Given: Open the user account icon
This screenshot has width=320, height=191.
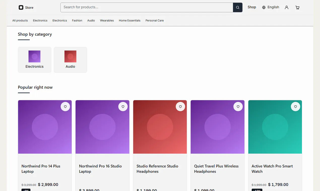Looking at the screenshot, I should [x=286, y=8].
